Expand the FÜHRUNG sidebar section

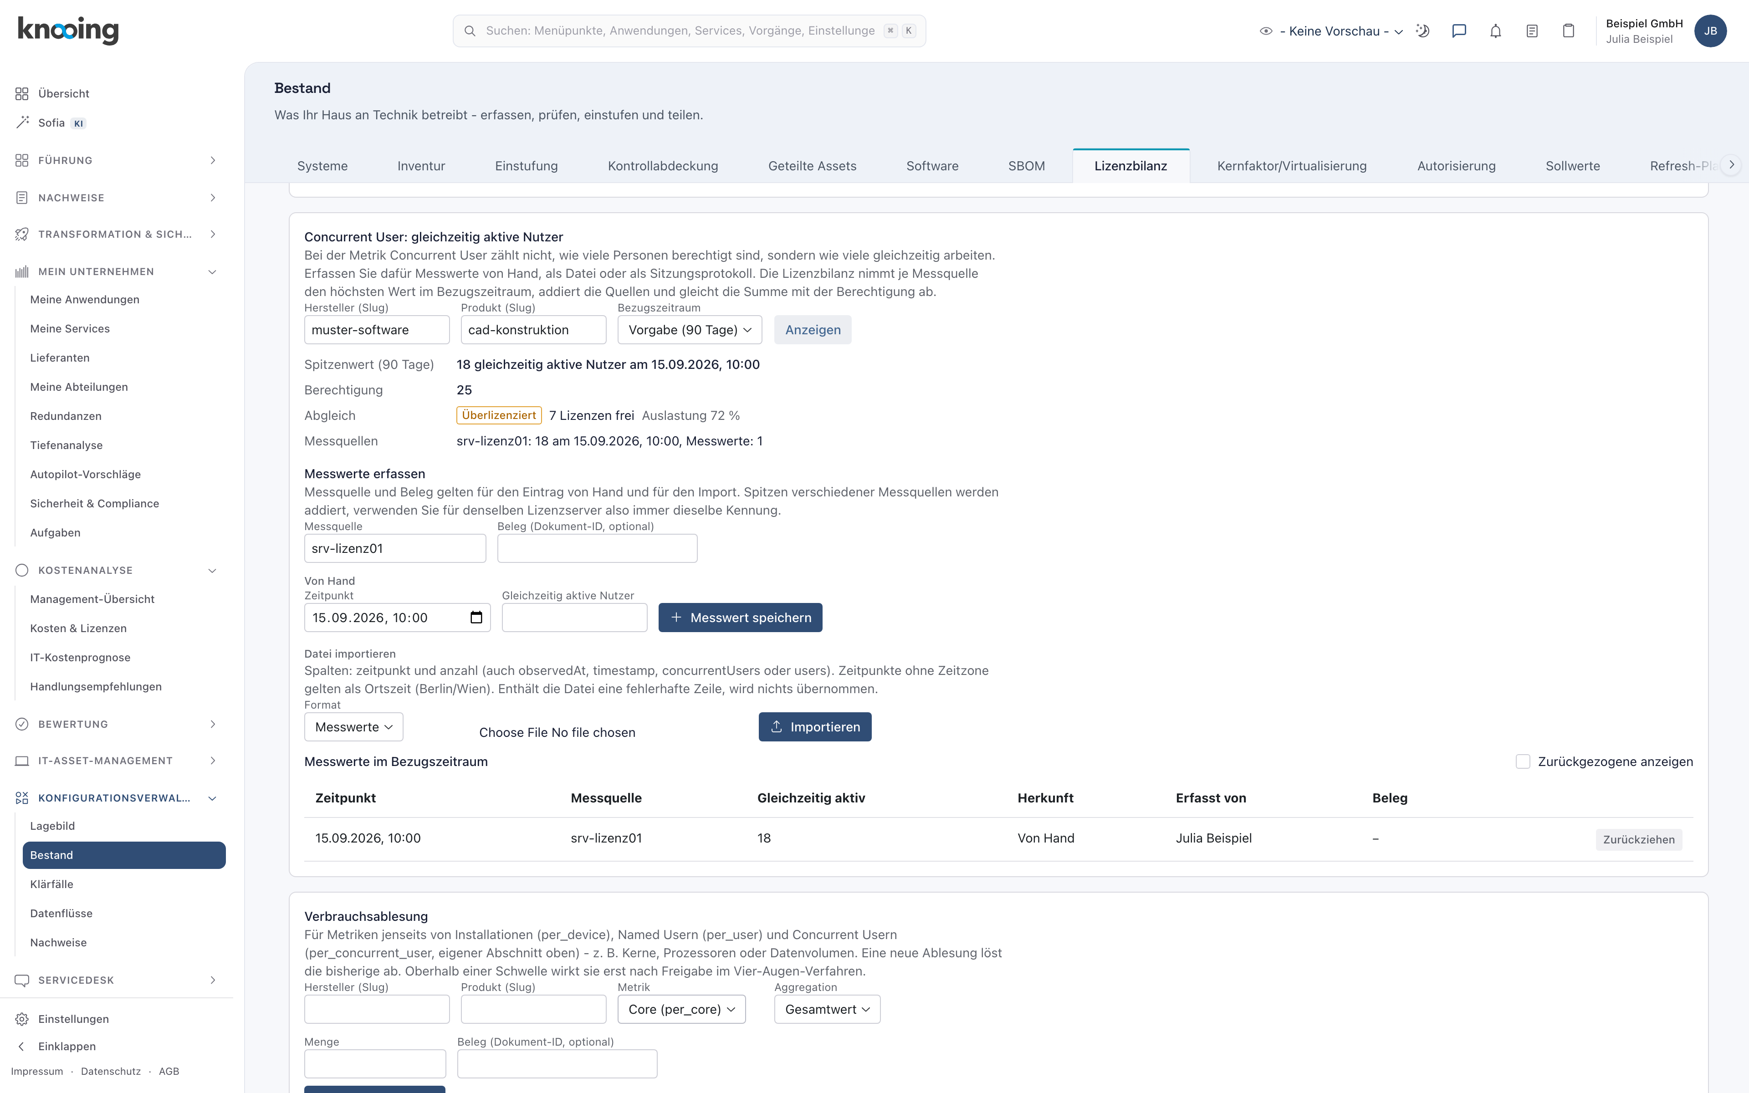(116, 160)
